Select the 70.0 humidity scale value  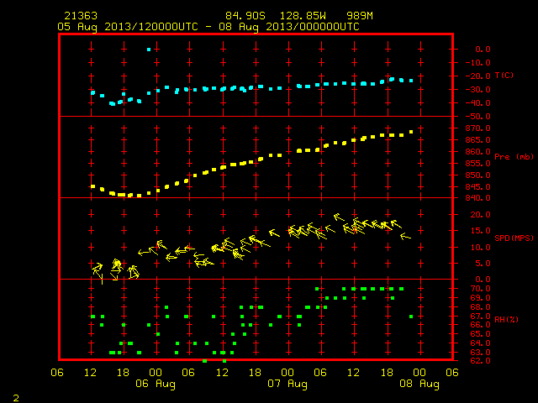[480, 289]
